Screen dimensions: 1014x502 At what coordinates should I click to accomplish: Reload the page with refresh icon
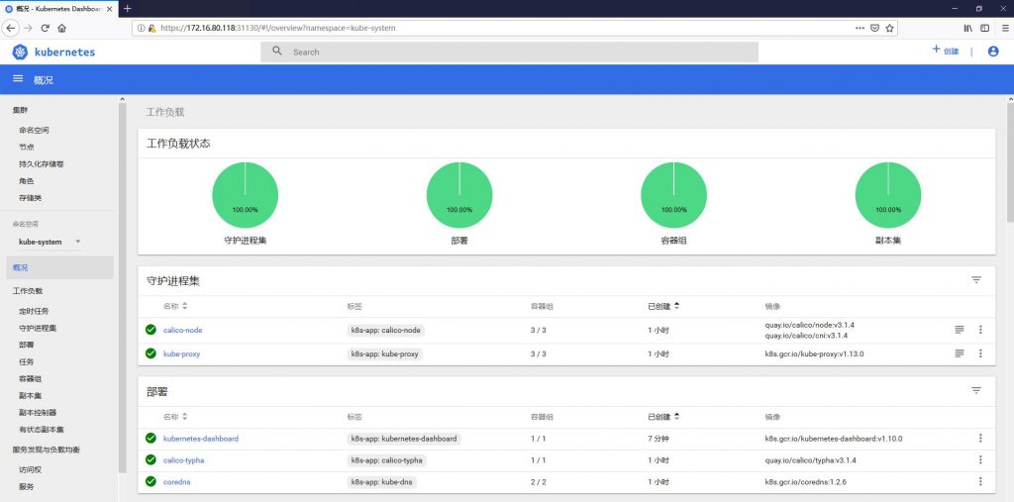46,28
